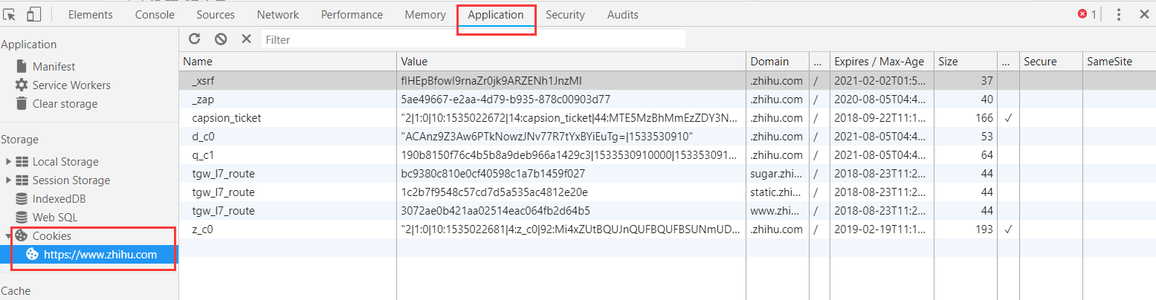Sort by the Size column header

click(966, 62)
